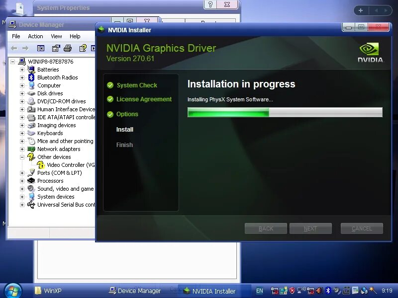Expand the Imaging devices node

pyautogui.click(x=22, y=125)
